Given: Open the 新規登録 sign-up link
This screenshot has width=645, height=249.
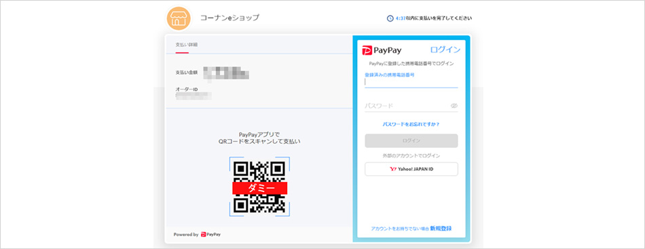Looking at the screenshot, I should (x=441, y=229).
